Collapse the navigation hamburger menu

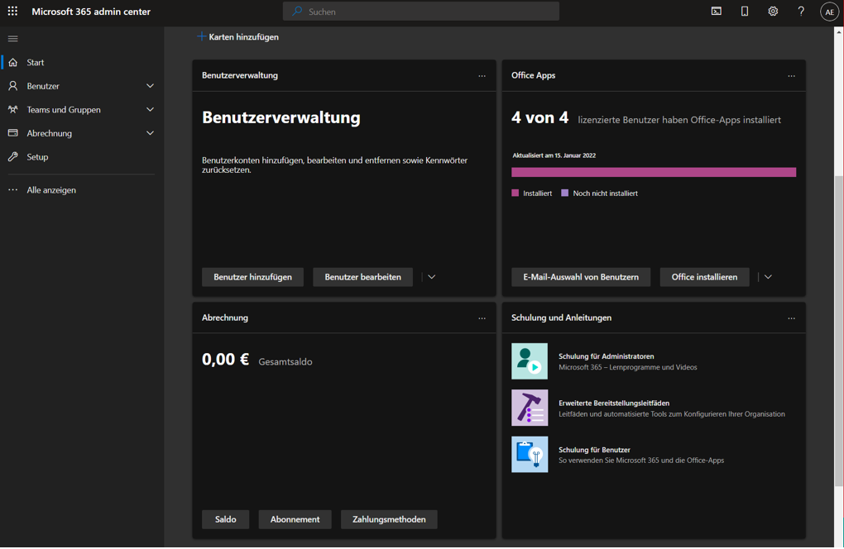coord(12,38)
